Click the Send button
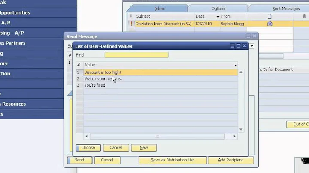 tap(79, 160)
